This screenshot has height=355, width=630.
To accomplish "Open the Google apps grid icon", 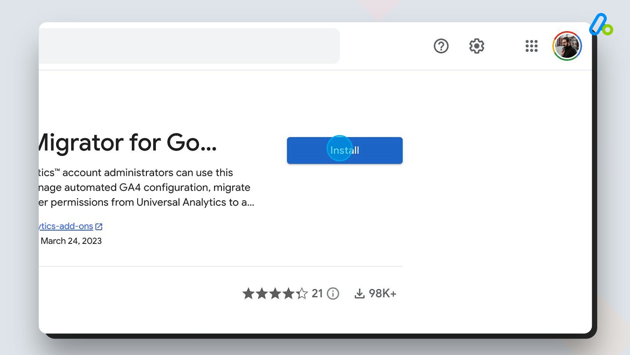I will pos(531,46).
